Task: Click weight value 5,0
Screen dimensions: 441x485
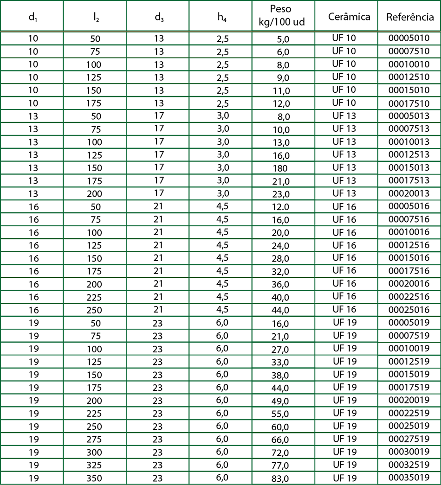Action: coord(283,39)
